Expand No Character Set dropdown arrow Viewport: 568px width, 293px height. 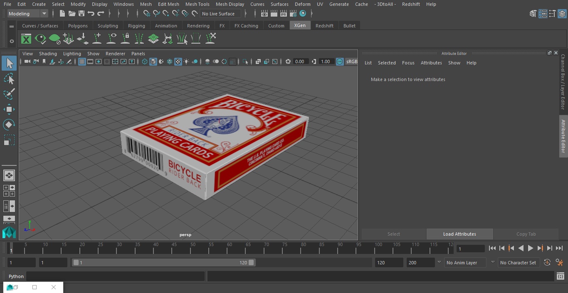(x=493, y=262)
